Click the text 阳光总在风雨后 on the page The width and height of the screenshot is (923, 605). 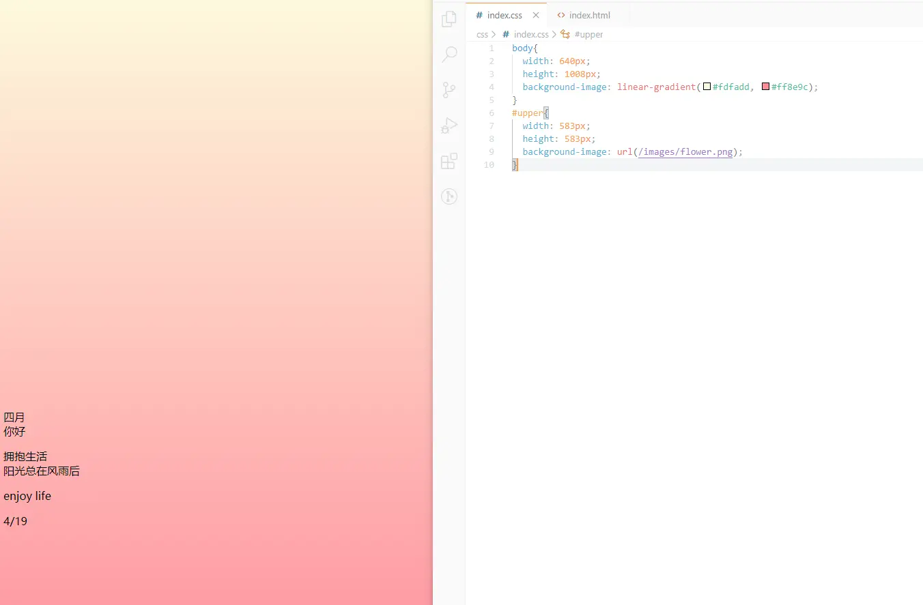42,471
